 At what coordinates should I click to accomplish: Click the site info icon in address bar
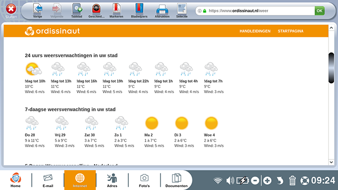pyautogui.click(x=200, y=11)
